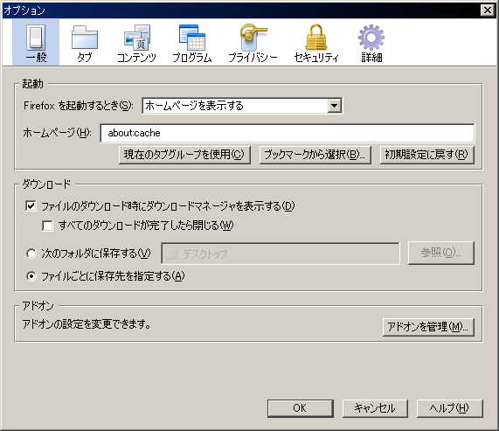The width and height of the screenshot is (499, 431).
Task: Select ファイルごとに保存先を指定する radio button
Action: (31, 276)
